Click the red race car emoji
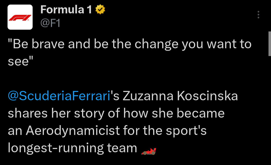The width and height of the screenshot is (271, 165). [x=149, y=151]
